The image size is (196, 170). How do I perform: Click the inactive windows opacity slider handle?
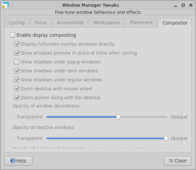166,138
